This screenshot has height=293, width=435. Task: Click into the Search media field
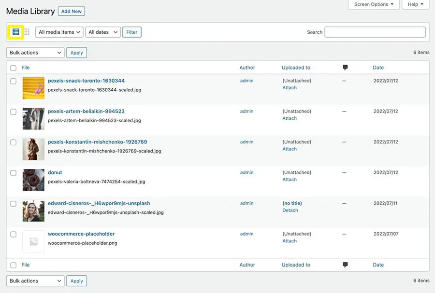[375, 32]
